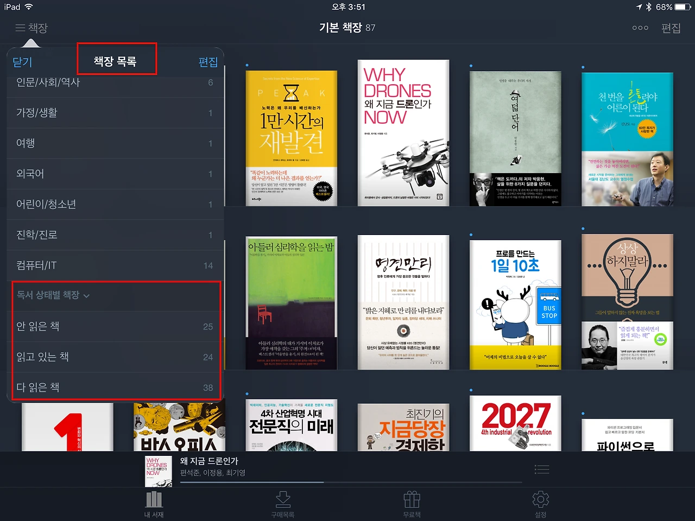
Task: Click the reading progress bar
Action: (x=351, y=482)
